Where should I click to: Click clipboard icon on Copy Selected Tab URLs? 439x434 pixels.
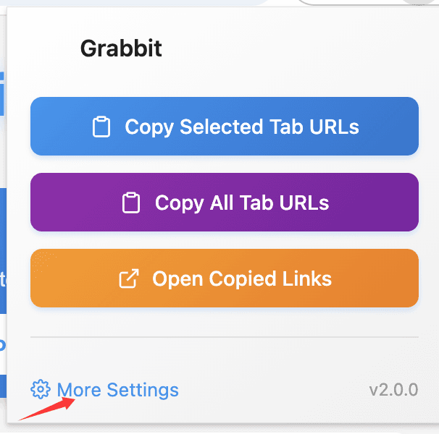click(102, 127)
